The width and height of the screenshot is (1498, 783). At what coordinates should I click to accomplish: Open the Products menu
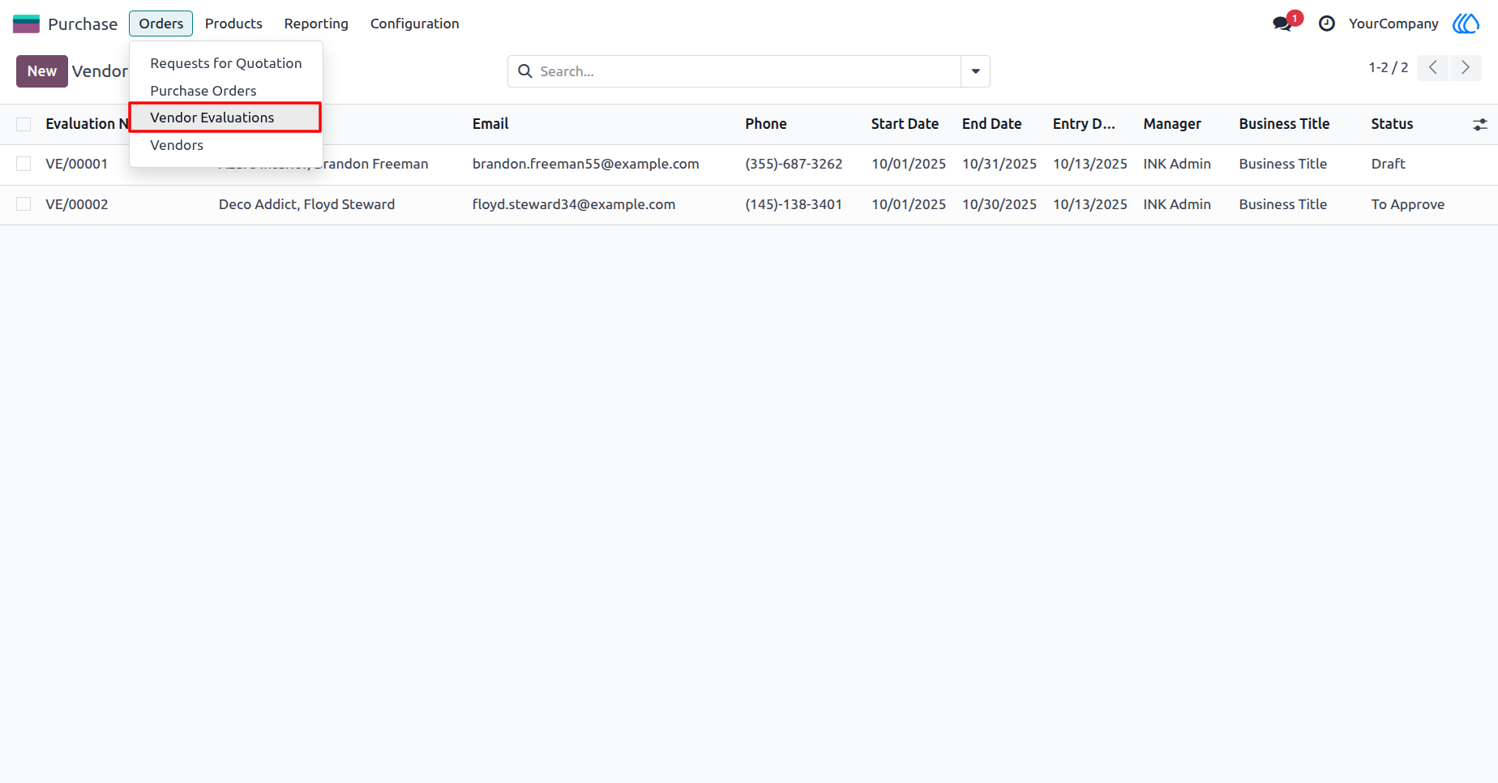coord(233,24)
